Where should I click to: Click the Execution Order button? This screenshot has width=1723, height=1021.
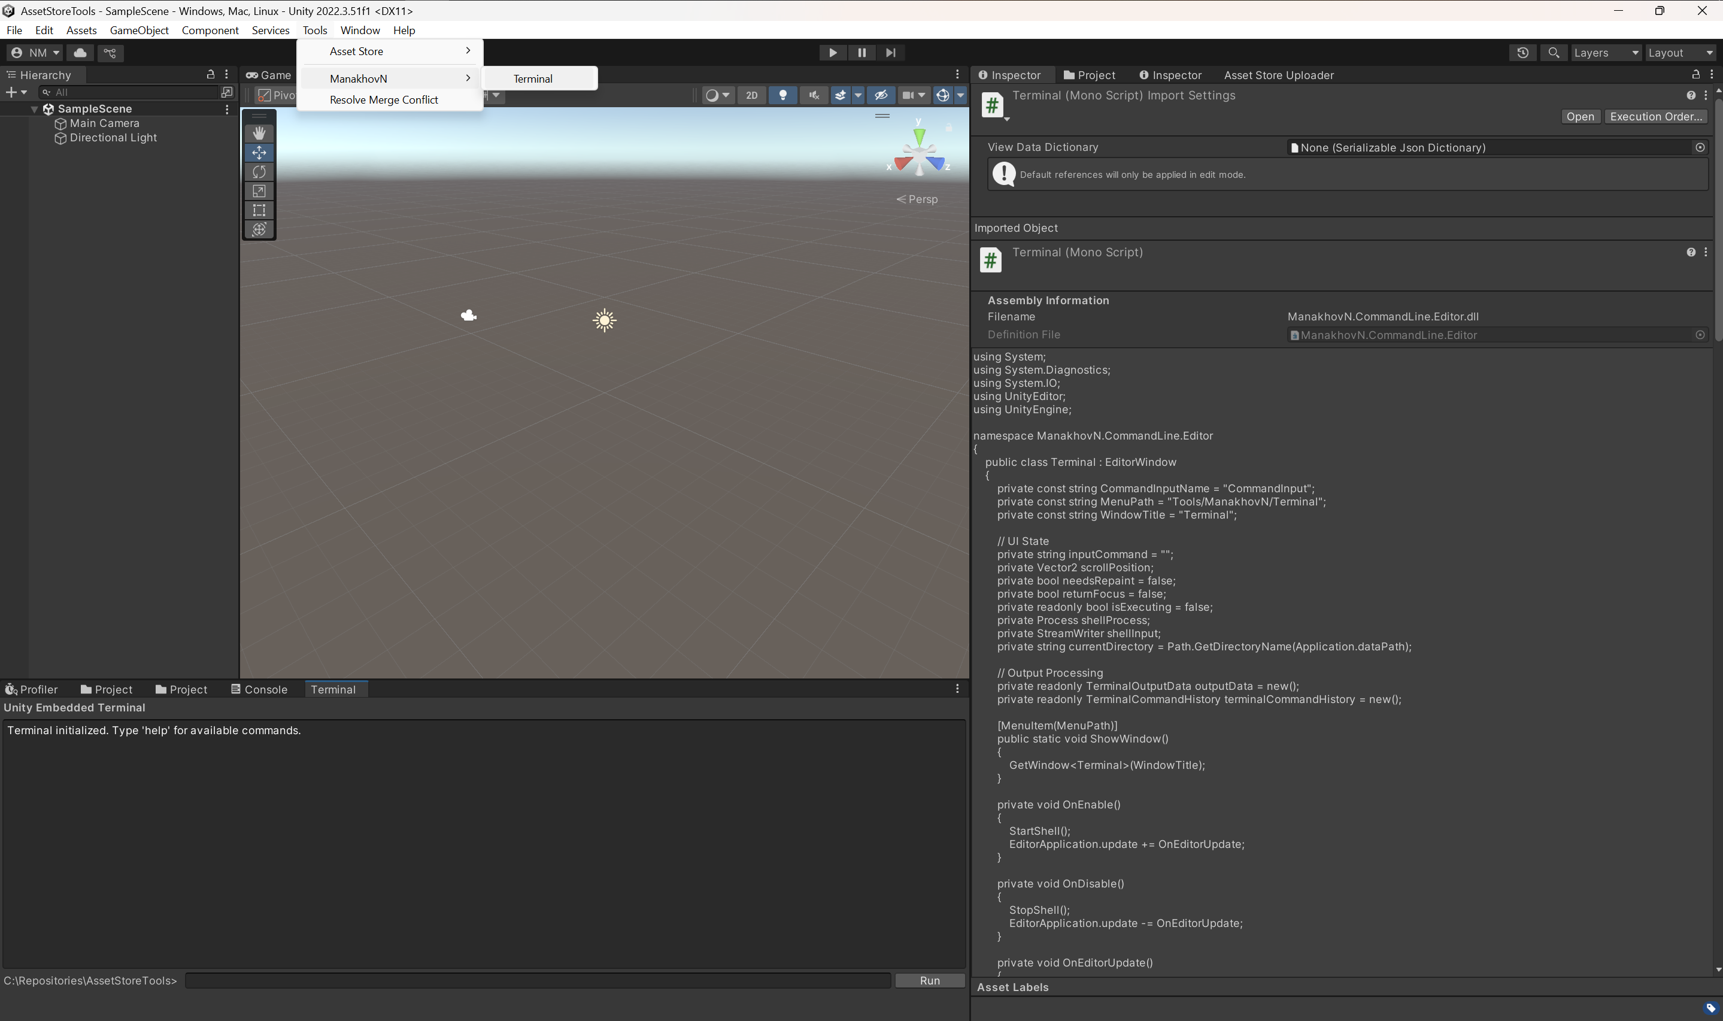(x=1655, y=116)
